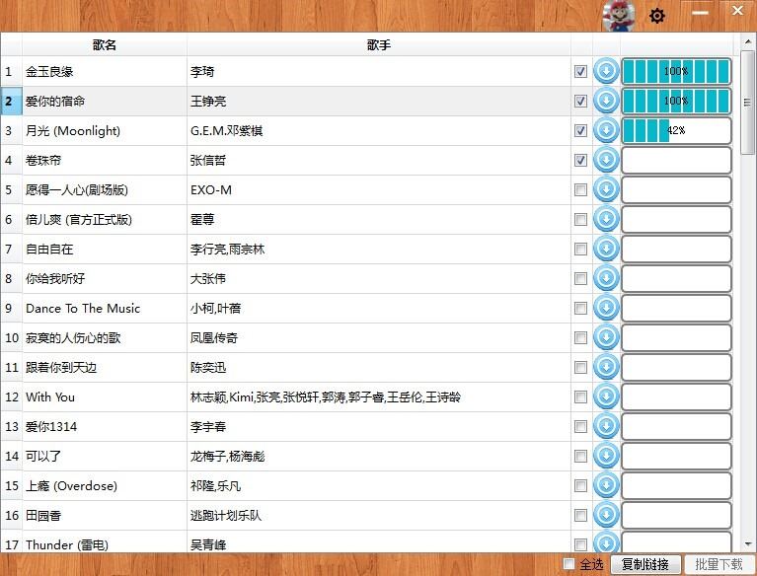The width and height of the screenshot is (757, 576).
Task: Minimize the window
Action: click(700, 13)
